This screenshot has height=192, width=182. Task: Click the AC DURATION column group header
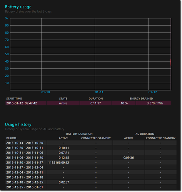click(145, 134)
